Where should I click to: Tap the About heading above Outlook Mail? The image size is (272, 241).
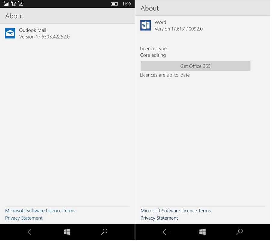coord(14,16)
